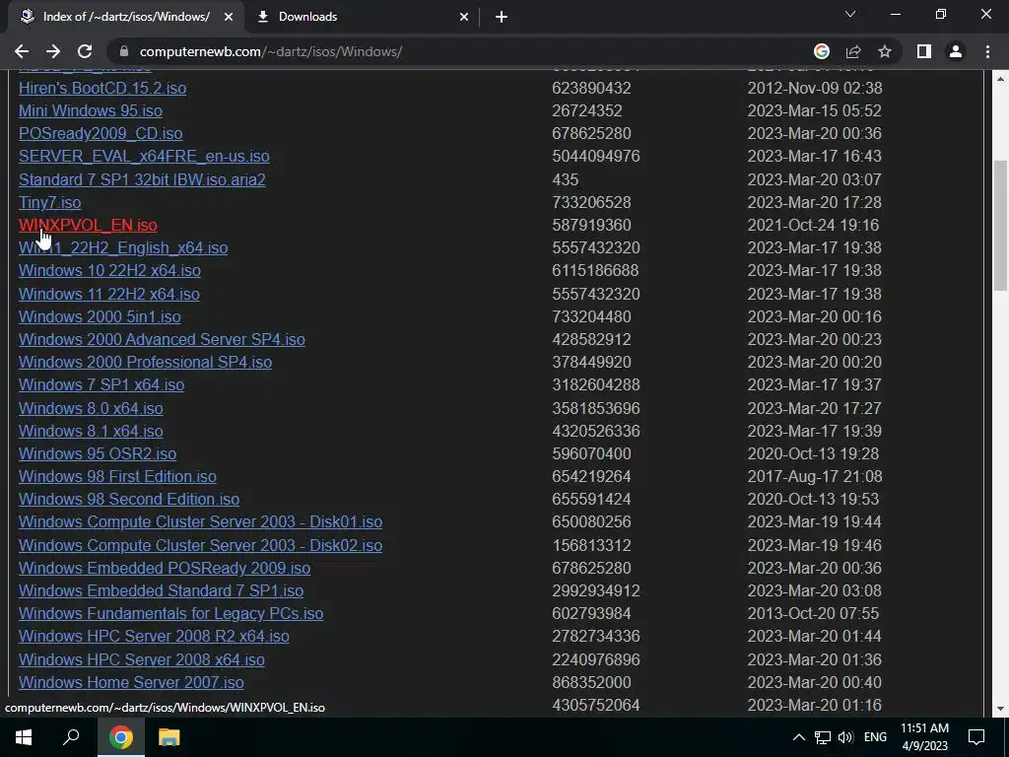Open the Chrome profile menu

click(956, 51)
